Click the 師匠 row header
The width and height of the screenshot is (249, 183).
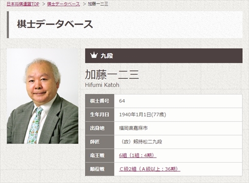(100, 142)
